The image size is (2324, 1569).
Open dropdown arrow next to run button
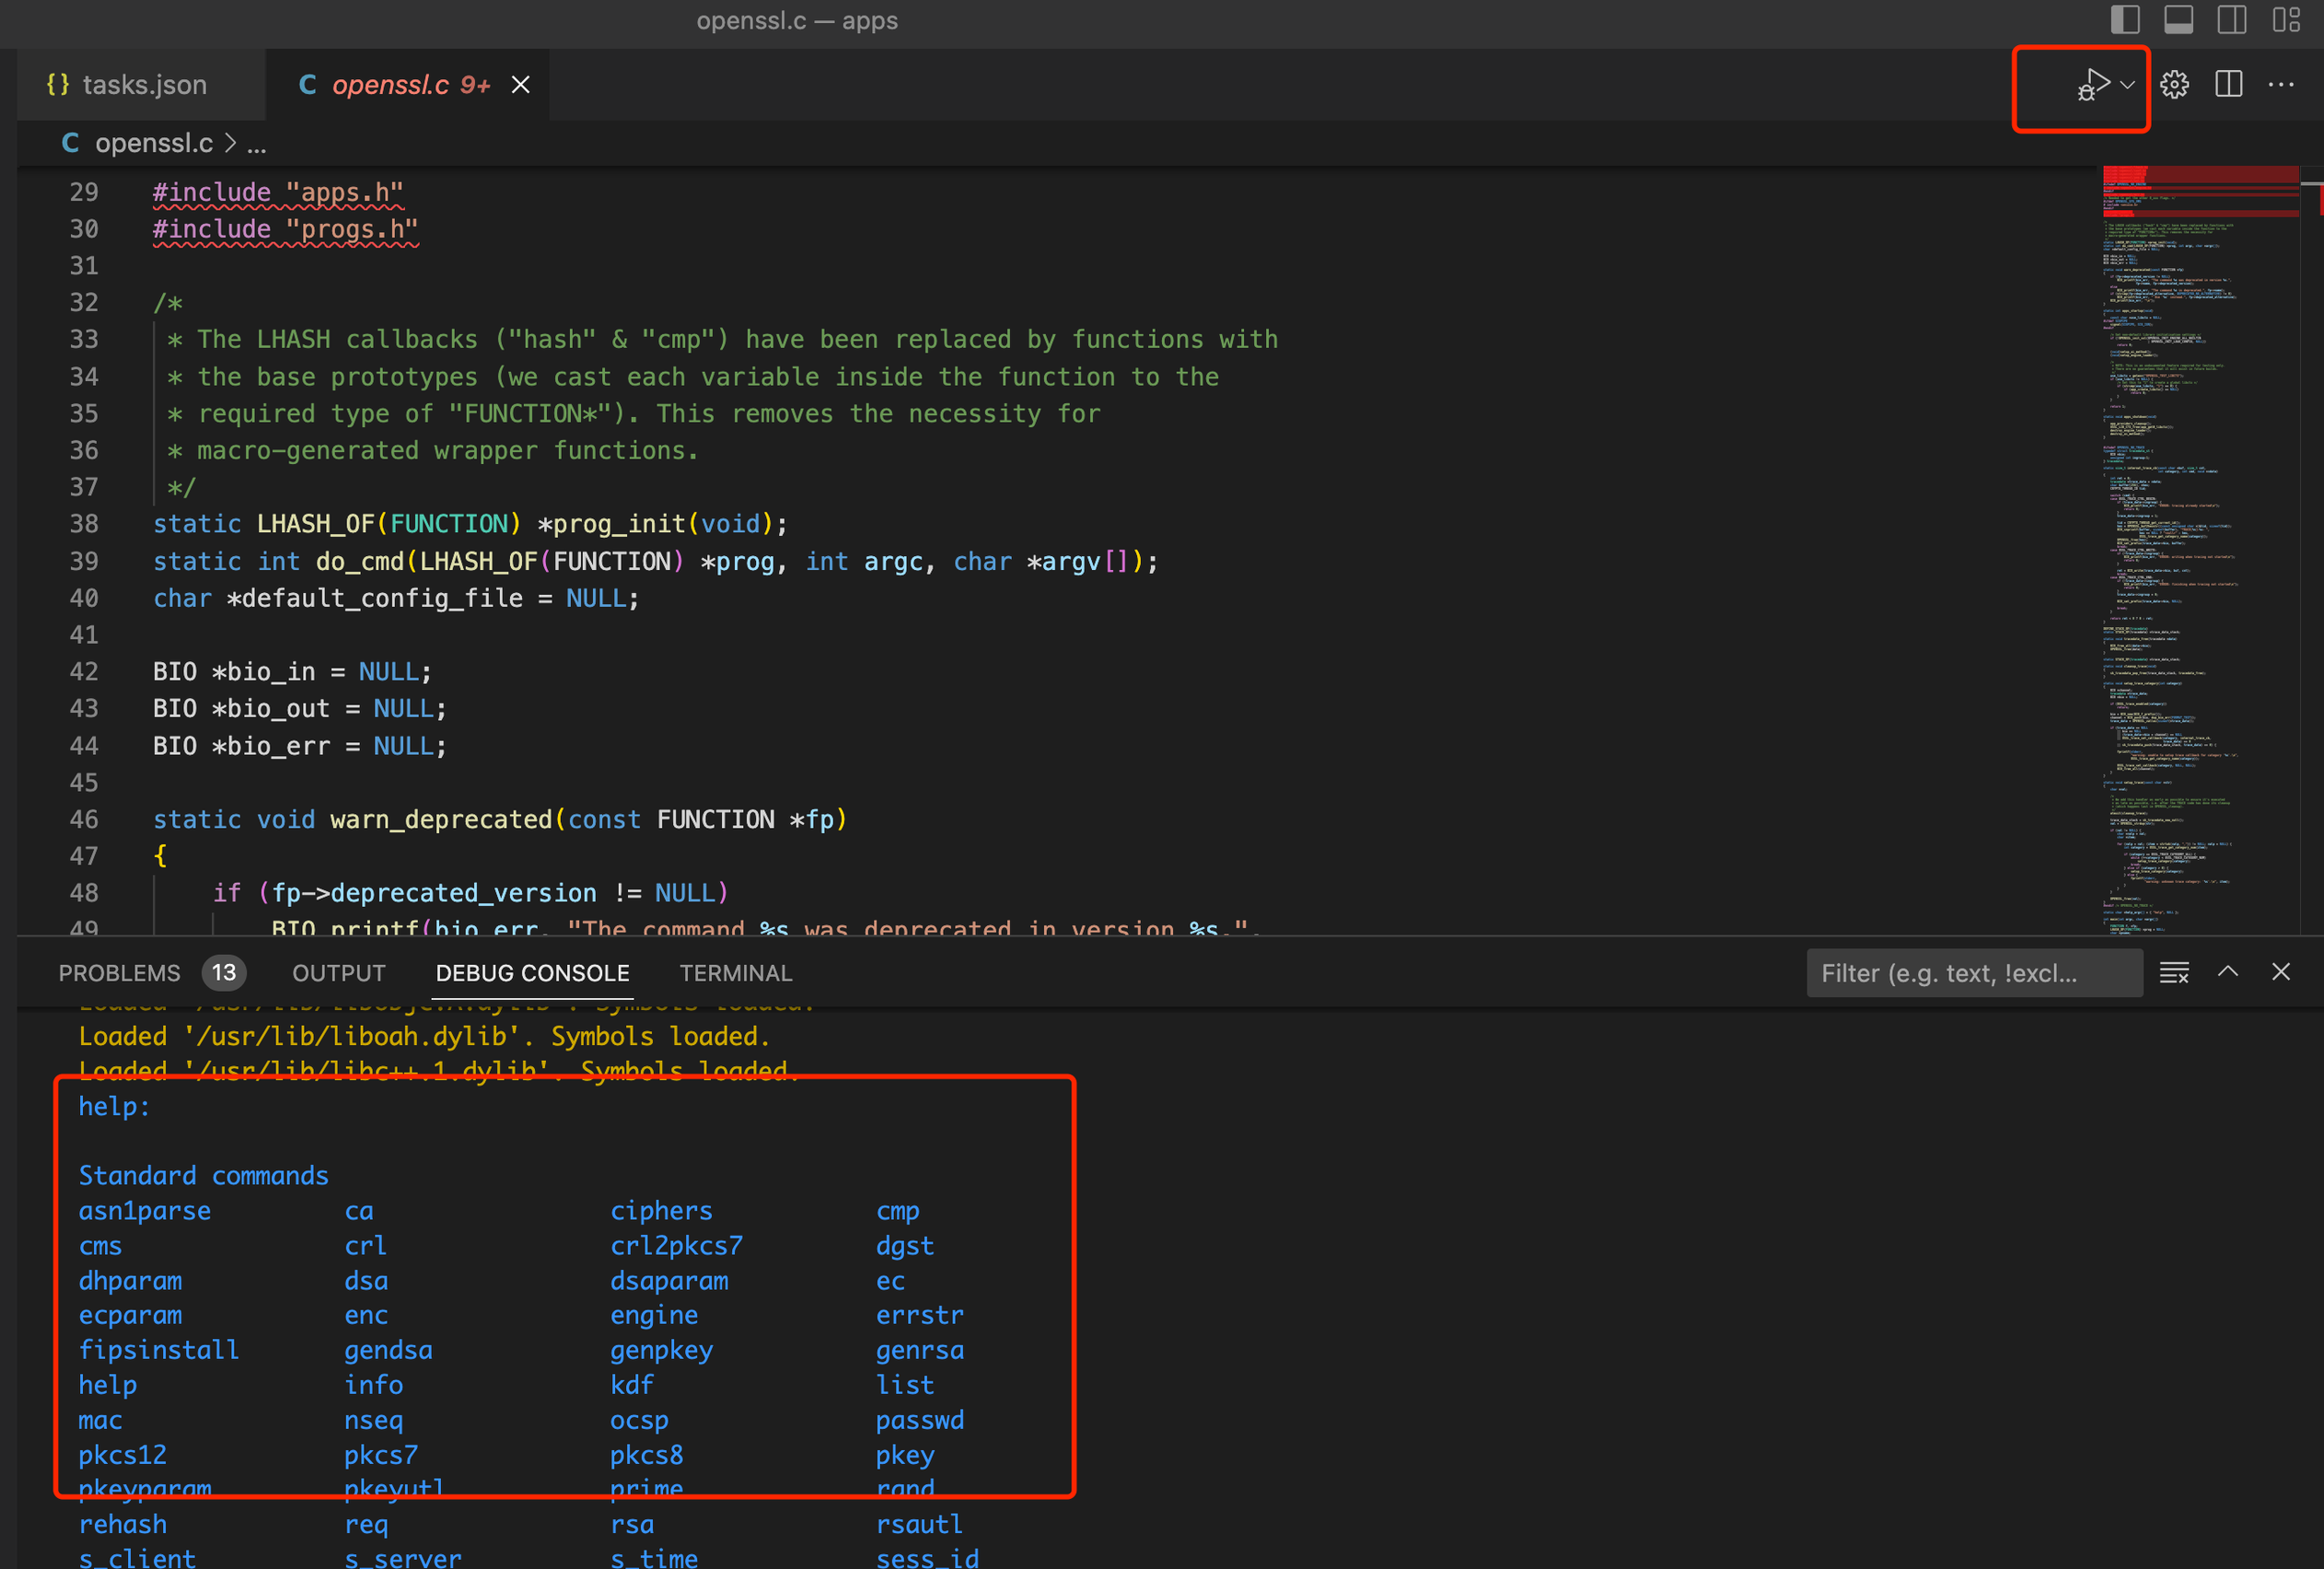[x=2128, y=85]
